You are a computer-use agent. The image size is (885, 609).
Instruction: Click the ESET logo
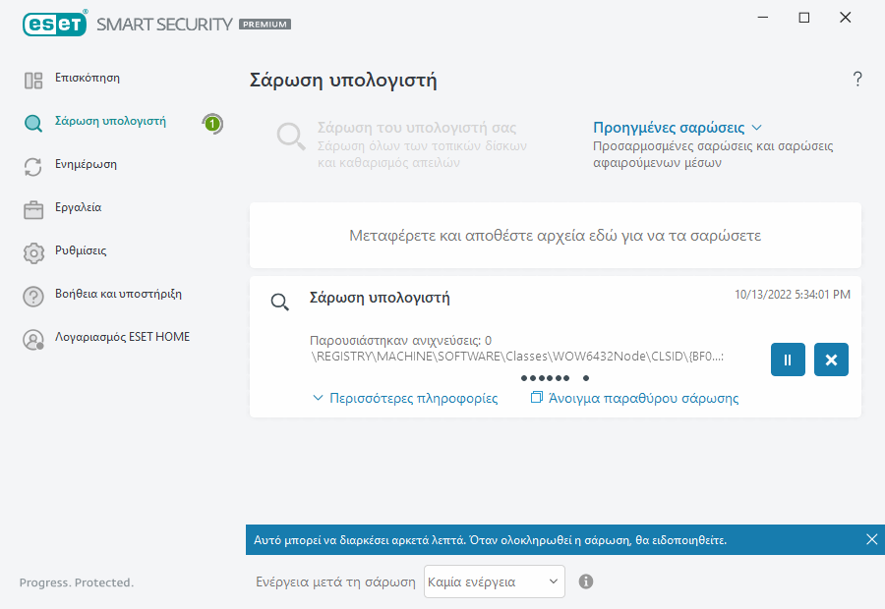(55, 24)
